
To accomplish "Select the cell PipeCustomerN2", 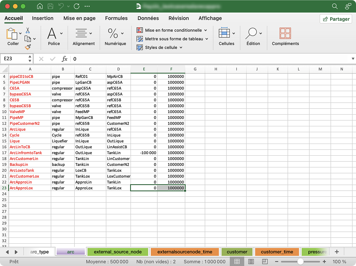I will (x=30, y=124).
